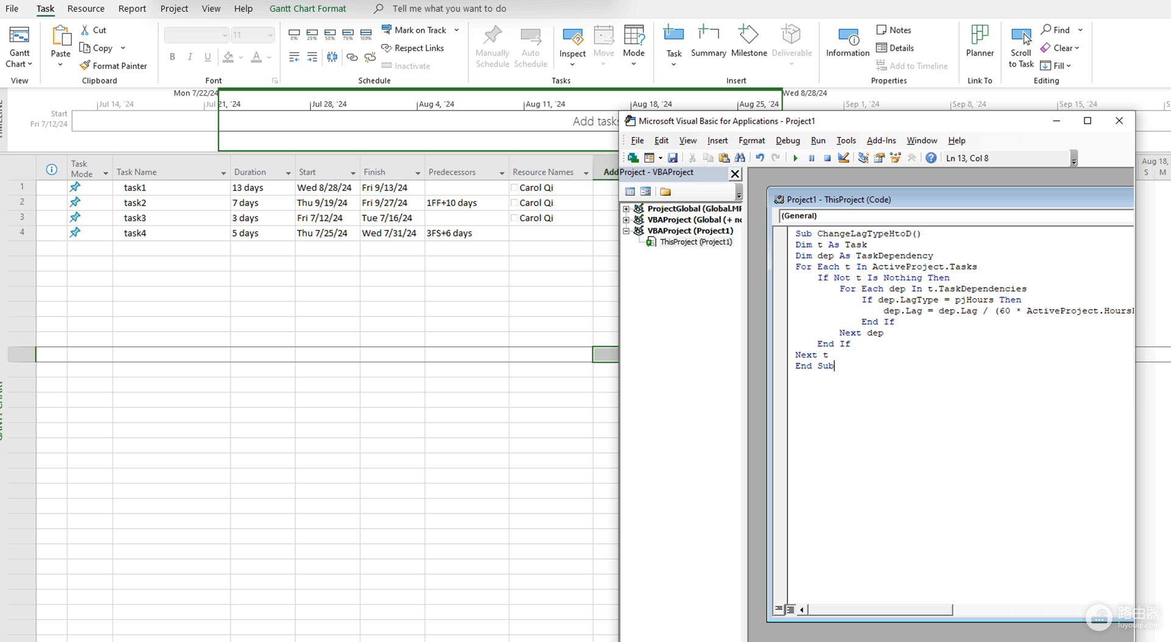Toggle Bold formatting in the Font group

coord(173,57)
